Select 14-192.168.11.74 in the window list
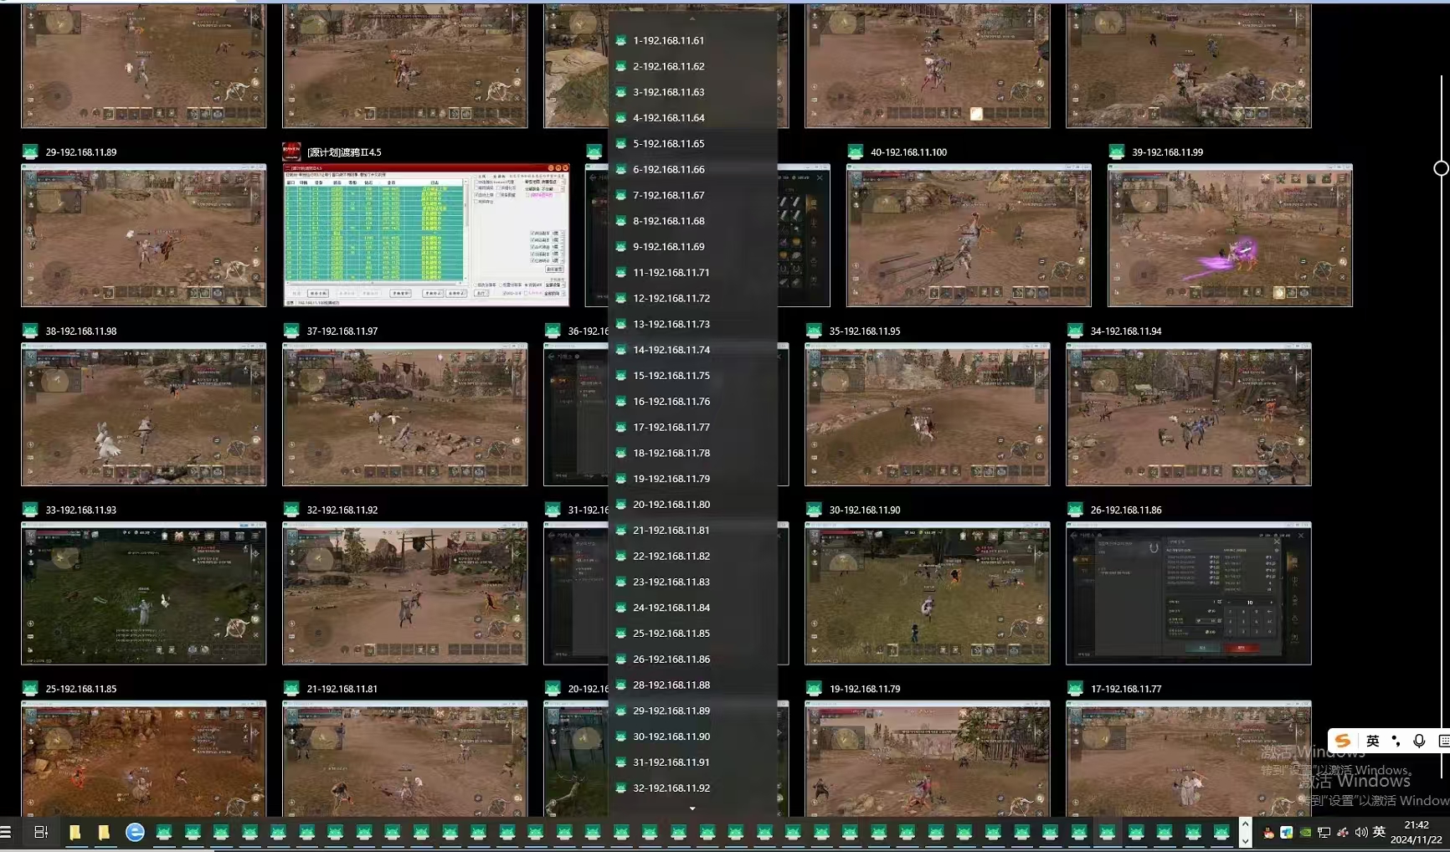Image resolution: width=1450 pixels, height=852 pixels. pyautogui.click(x=671, y=350)
